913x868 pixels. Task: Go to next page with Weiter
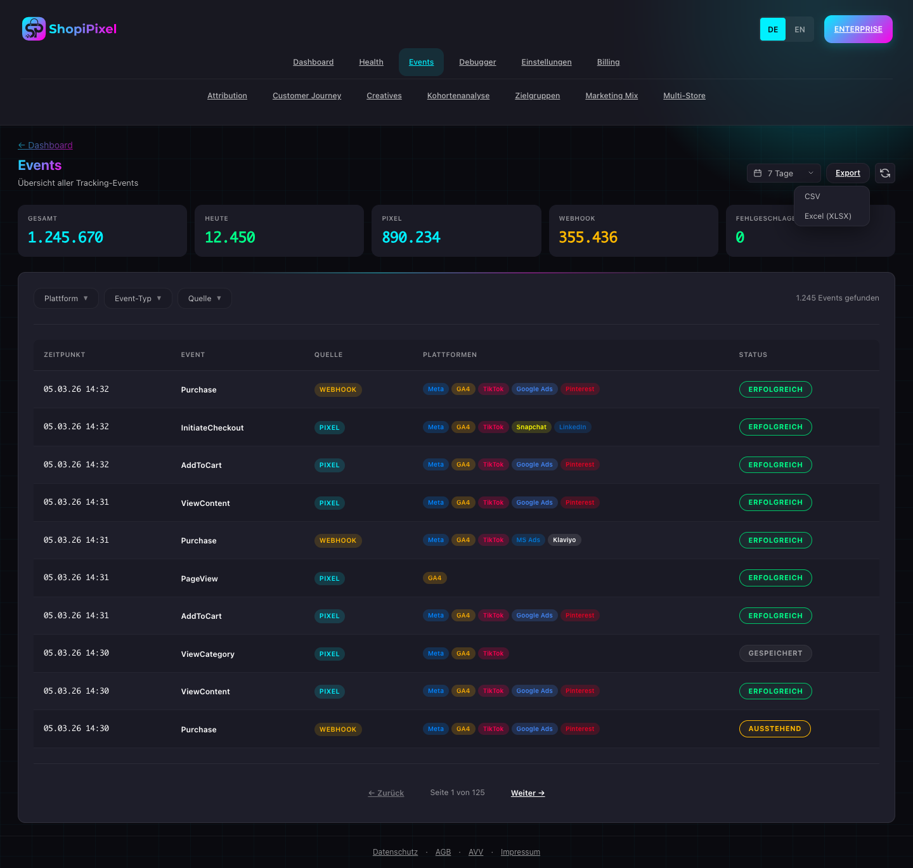(528, 793)
